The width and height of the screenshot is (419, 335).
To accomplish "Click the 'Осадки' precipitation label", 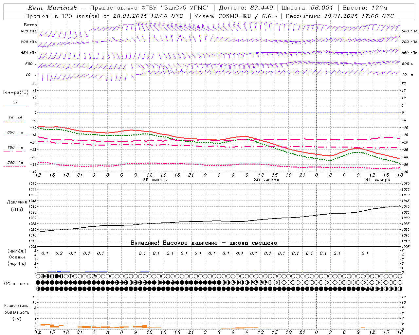I will tap(17, 257).
